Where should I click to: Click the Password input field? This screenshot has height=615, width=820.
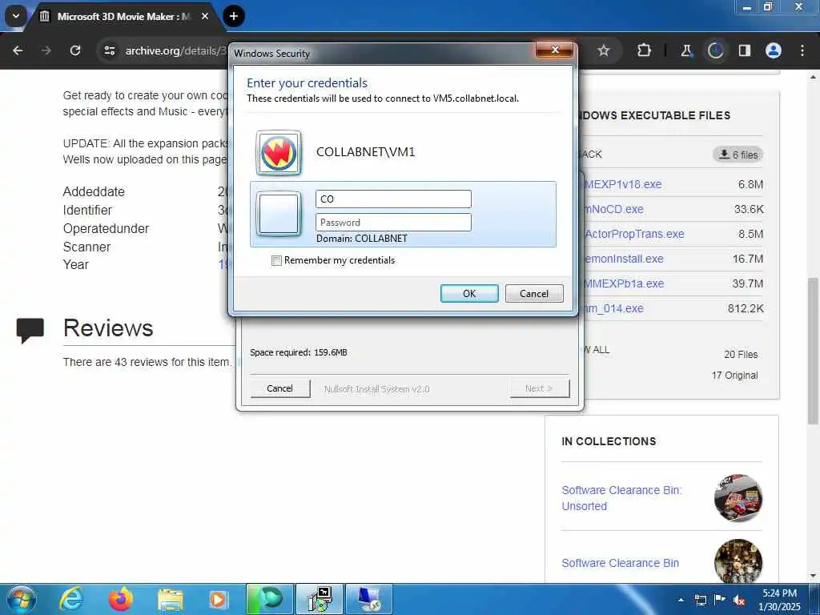tap(393, 223)
